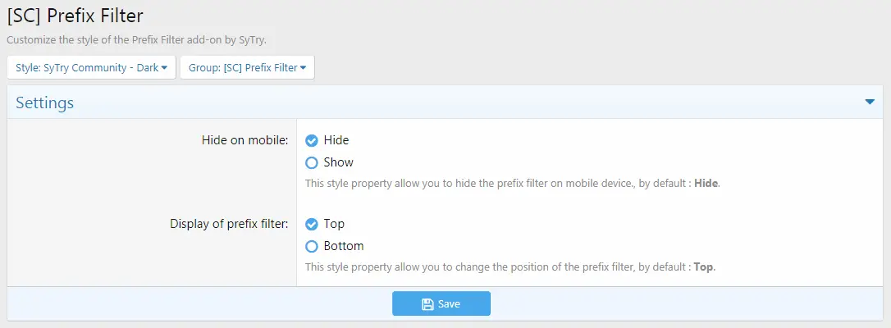Click the "Bottom" option label text
The height and width of the screenshot is (328, 891).
344,246
